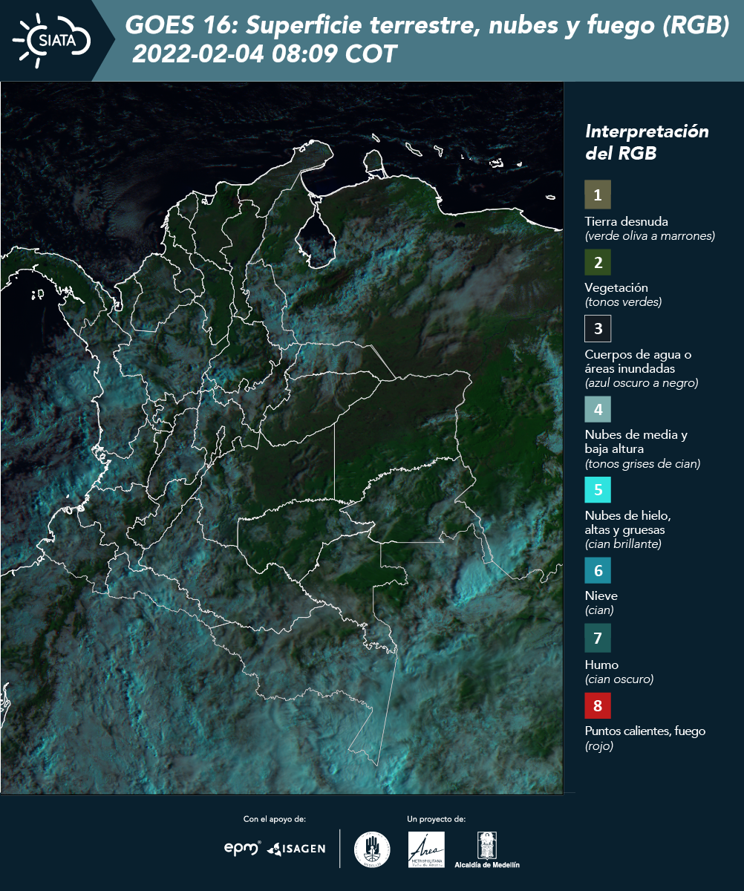The height and width of the screenshot is (891, 744).
Task: Click the note "(tonos grises de cian)"
Action: (x=642, y=464)
